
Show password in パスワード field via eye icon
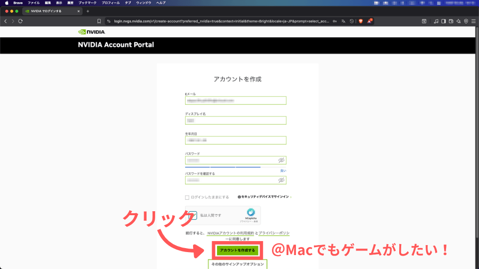coord(281,160)
